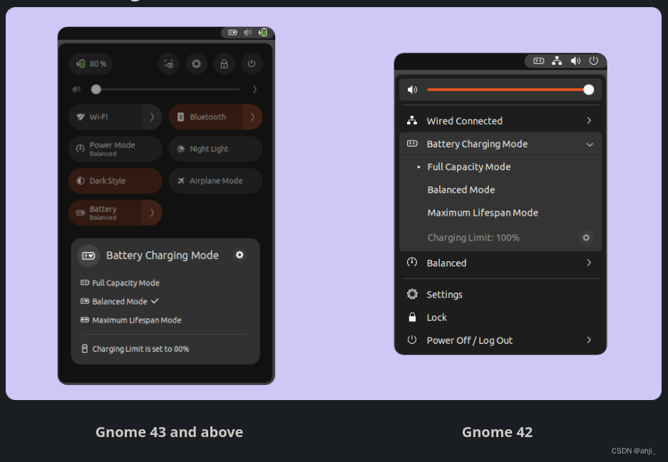Toggle the Wi-Fi quick setting
Screen dimensions: 668x462
pos(106,117)
